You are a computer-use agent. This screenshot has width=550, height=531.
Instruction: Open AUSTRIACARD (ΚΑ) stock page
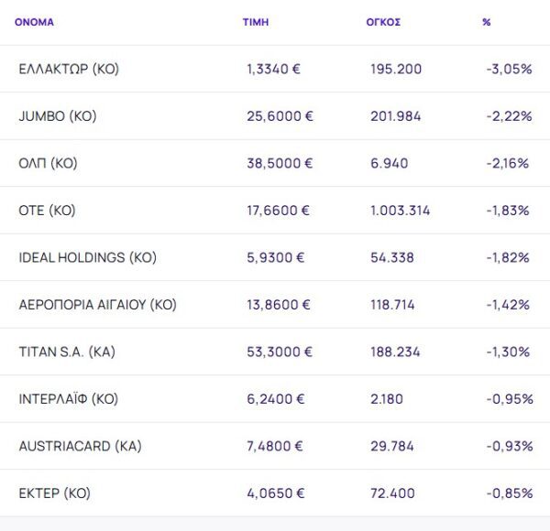click(79, 446)
